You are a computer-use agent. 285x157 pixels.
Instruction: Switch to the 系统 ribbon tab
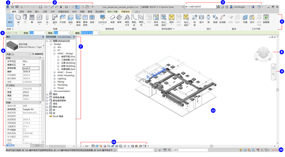coord(30,12)
